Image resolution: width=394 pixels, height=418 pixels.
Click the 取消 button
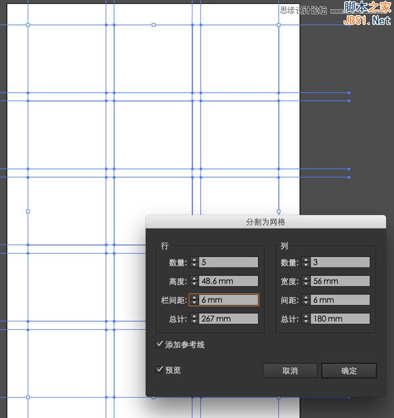tap(290, 371)
